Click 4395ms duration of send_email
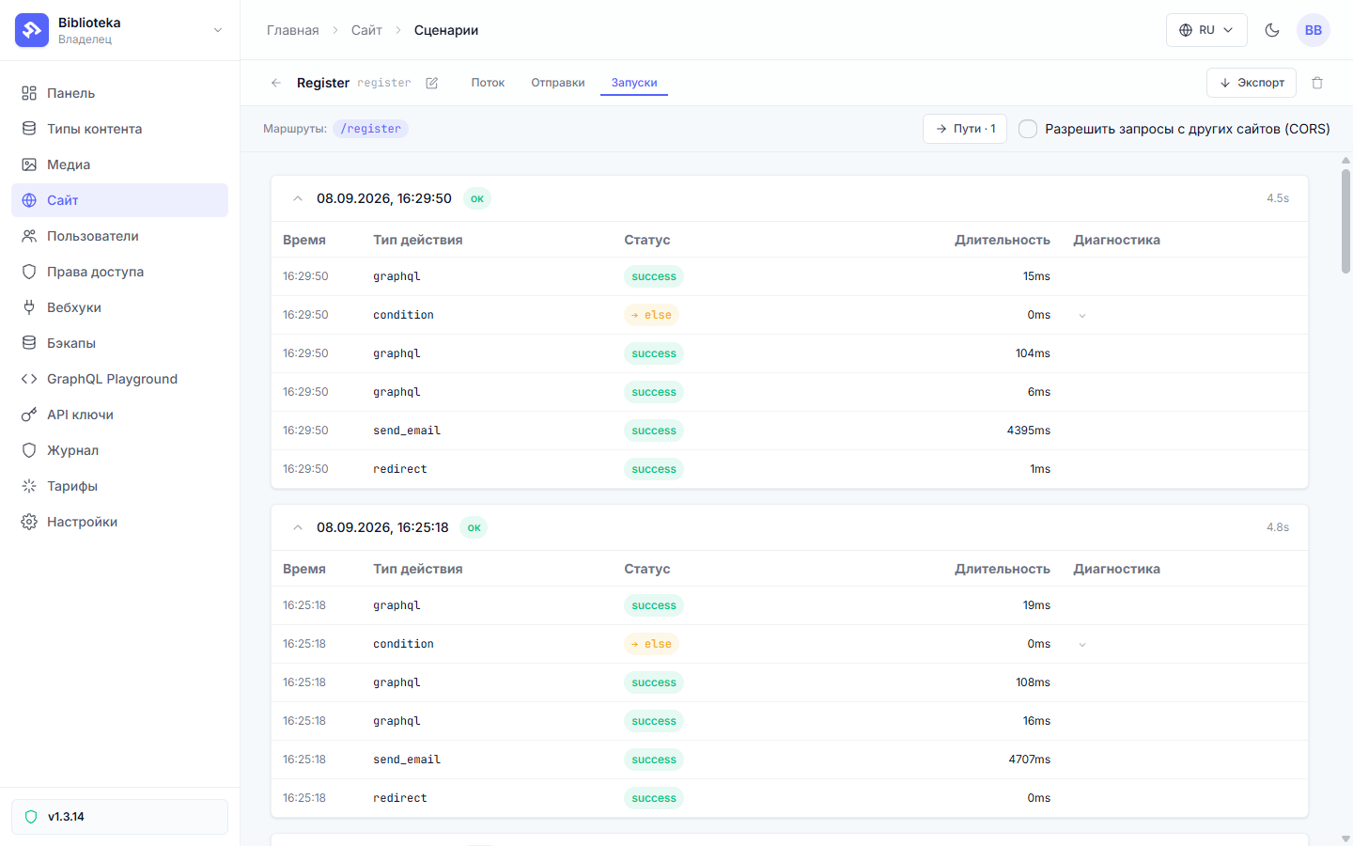 1029,431
